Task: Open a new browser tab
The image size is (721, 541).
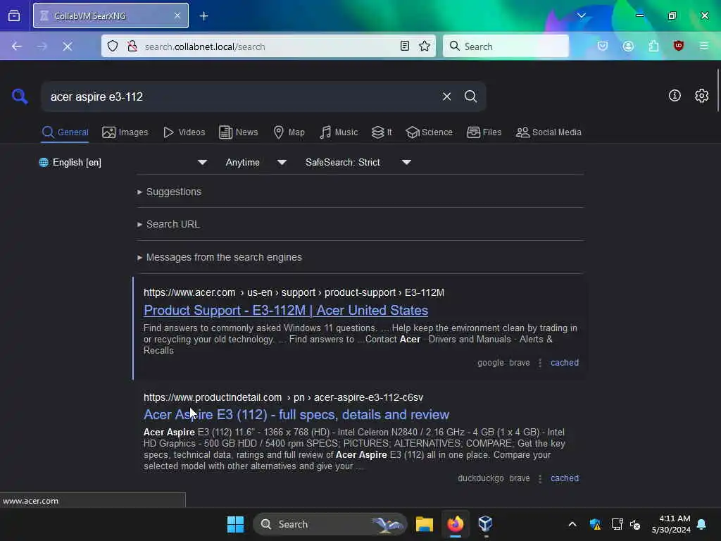Action: pos(203,15)
